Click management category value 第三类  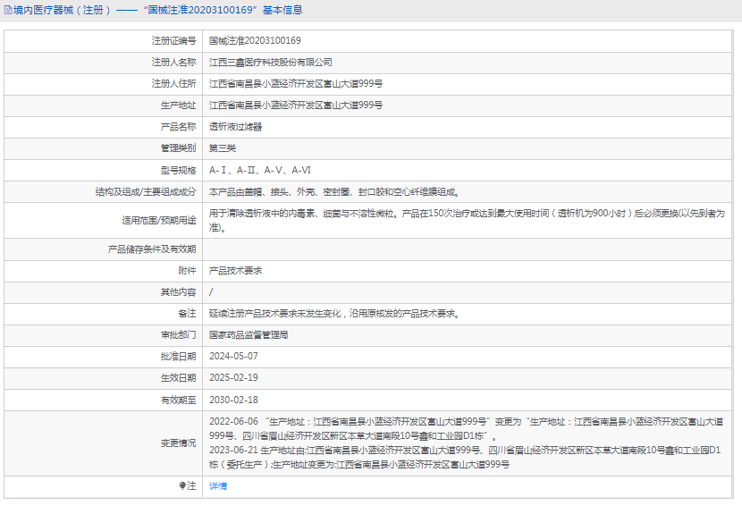pyautogui.click(x=223, y=148)
